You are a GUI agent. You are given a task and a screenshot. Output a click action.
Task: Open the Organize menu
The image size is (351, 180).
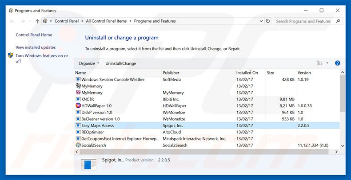(x=89, y=63)
